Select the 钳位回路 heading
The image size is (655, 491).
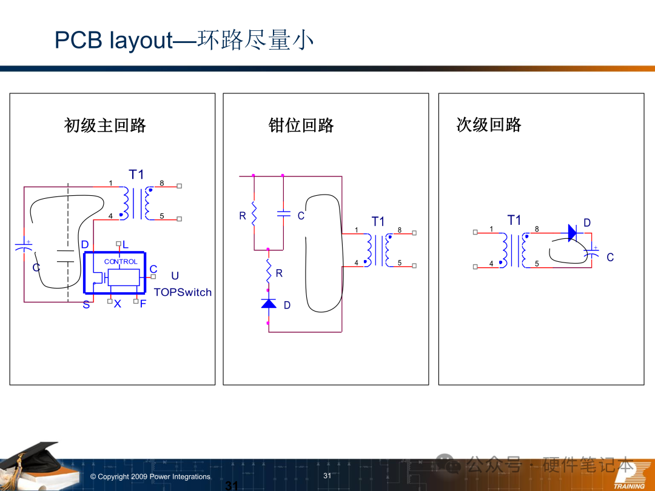[x=301, y=125]
